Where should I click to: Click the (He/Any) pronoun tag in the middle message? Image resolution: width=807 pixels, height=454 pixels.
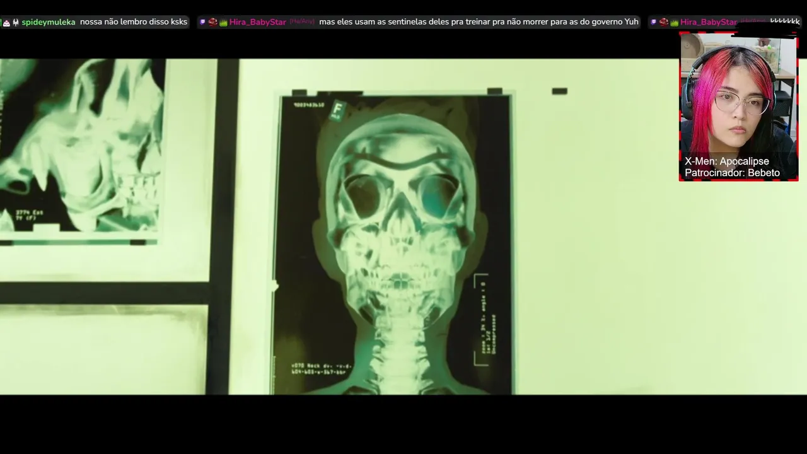click(x=302, y=22)
